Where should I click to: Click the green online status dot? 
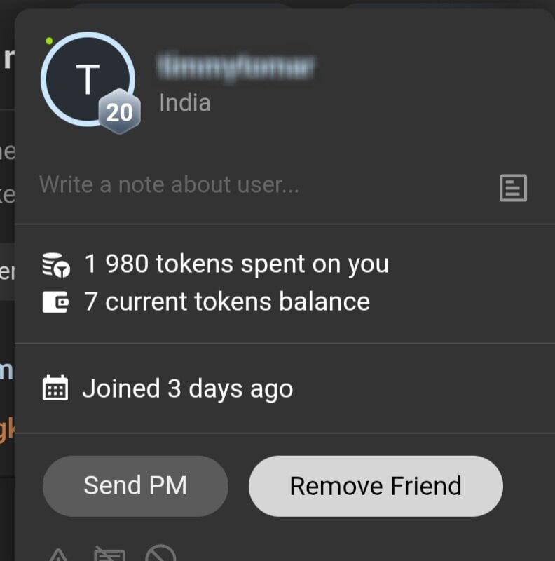(49, 41)
